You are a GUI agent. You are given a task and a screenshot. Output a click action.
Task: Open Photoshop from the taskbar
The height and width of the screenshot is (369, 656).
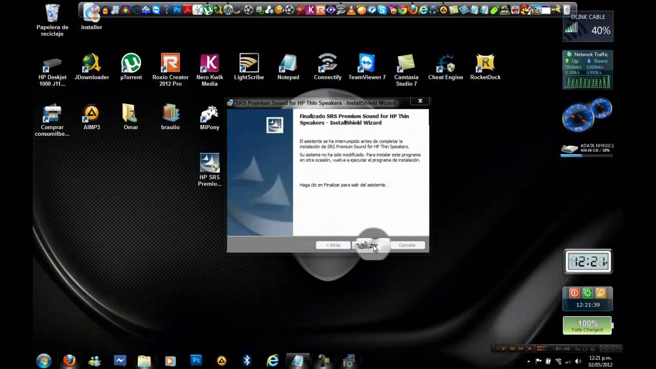(196, 360)
